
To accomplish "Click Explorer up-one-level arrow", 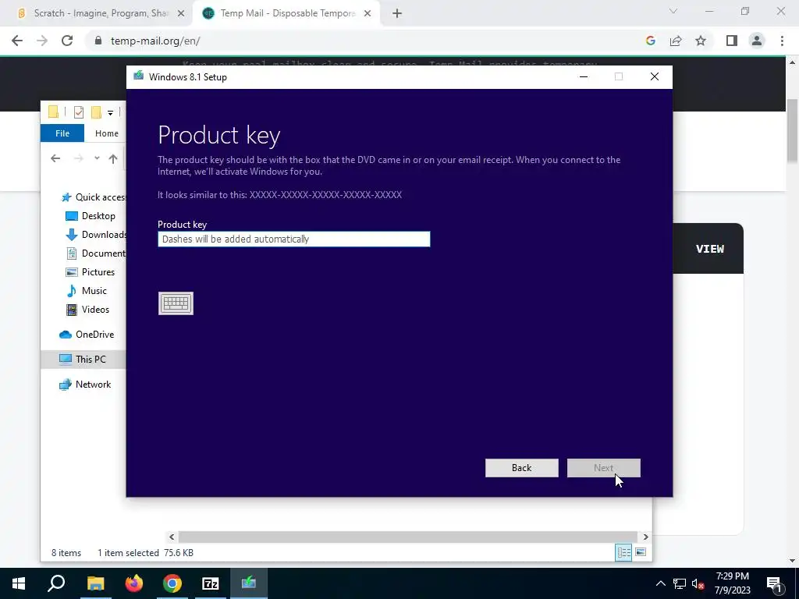I will (113, 158).
